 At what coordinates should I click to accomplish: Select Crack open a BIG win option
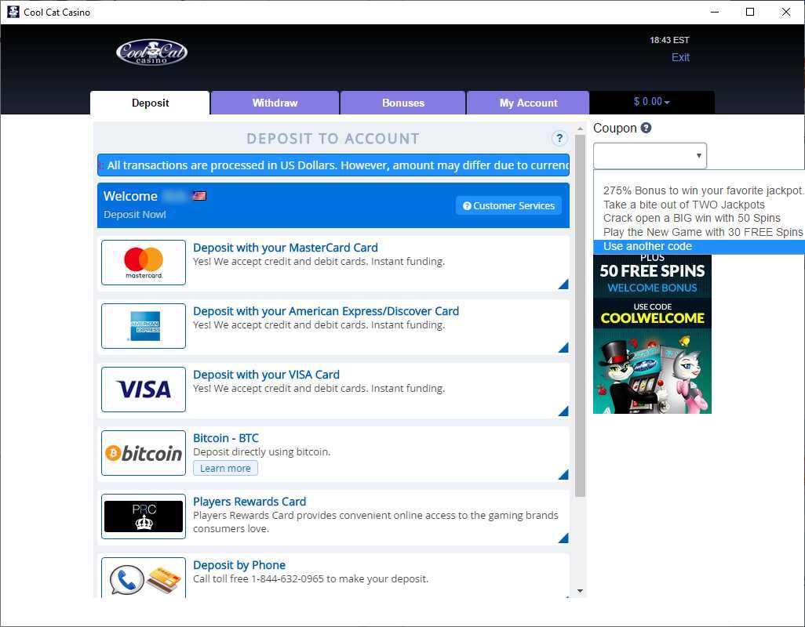(699, 218)
